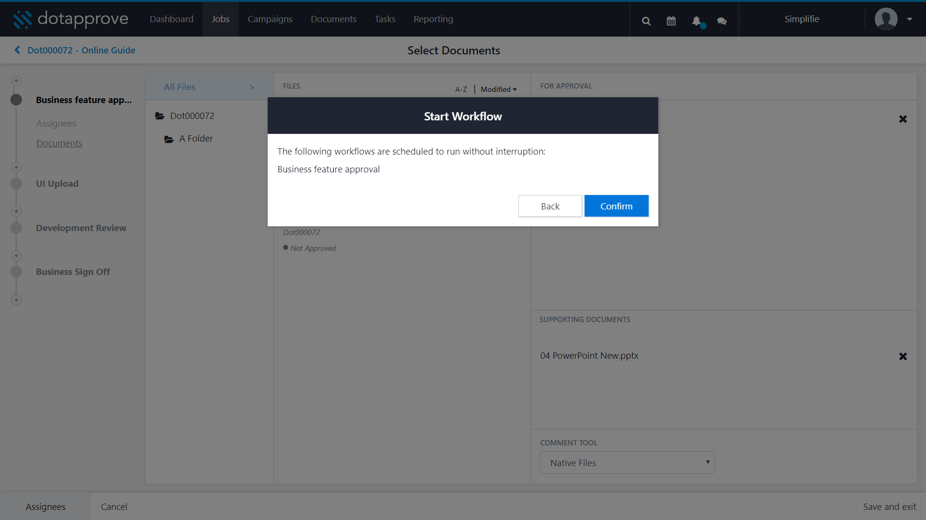
Task: Click the All Files label
Action: [179, 87]
